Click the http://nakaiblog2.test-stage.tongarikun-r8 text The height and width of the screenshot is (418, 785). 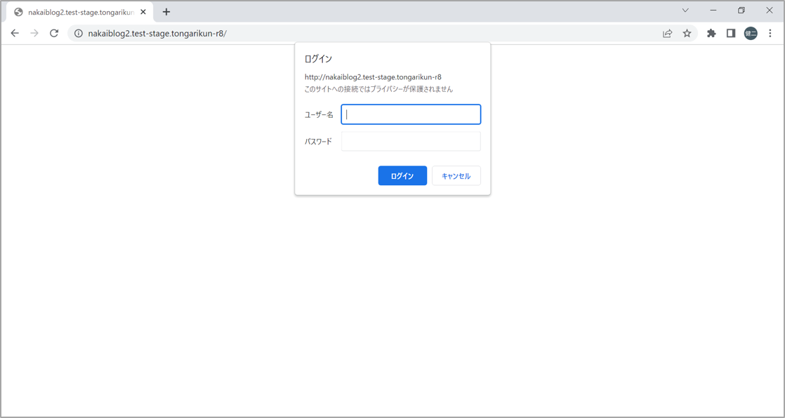(x=373, y=78)
